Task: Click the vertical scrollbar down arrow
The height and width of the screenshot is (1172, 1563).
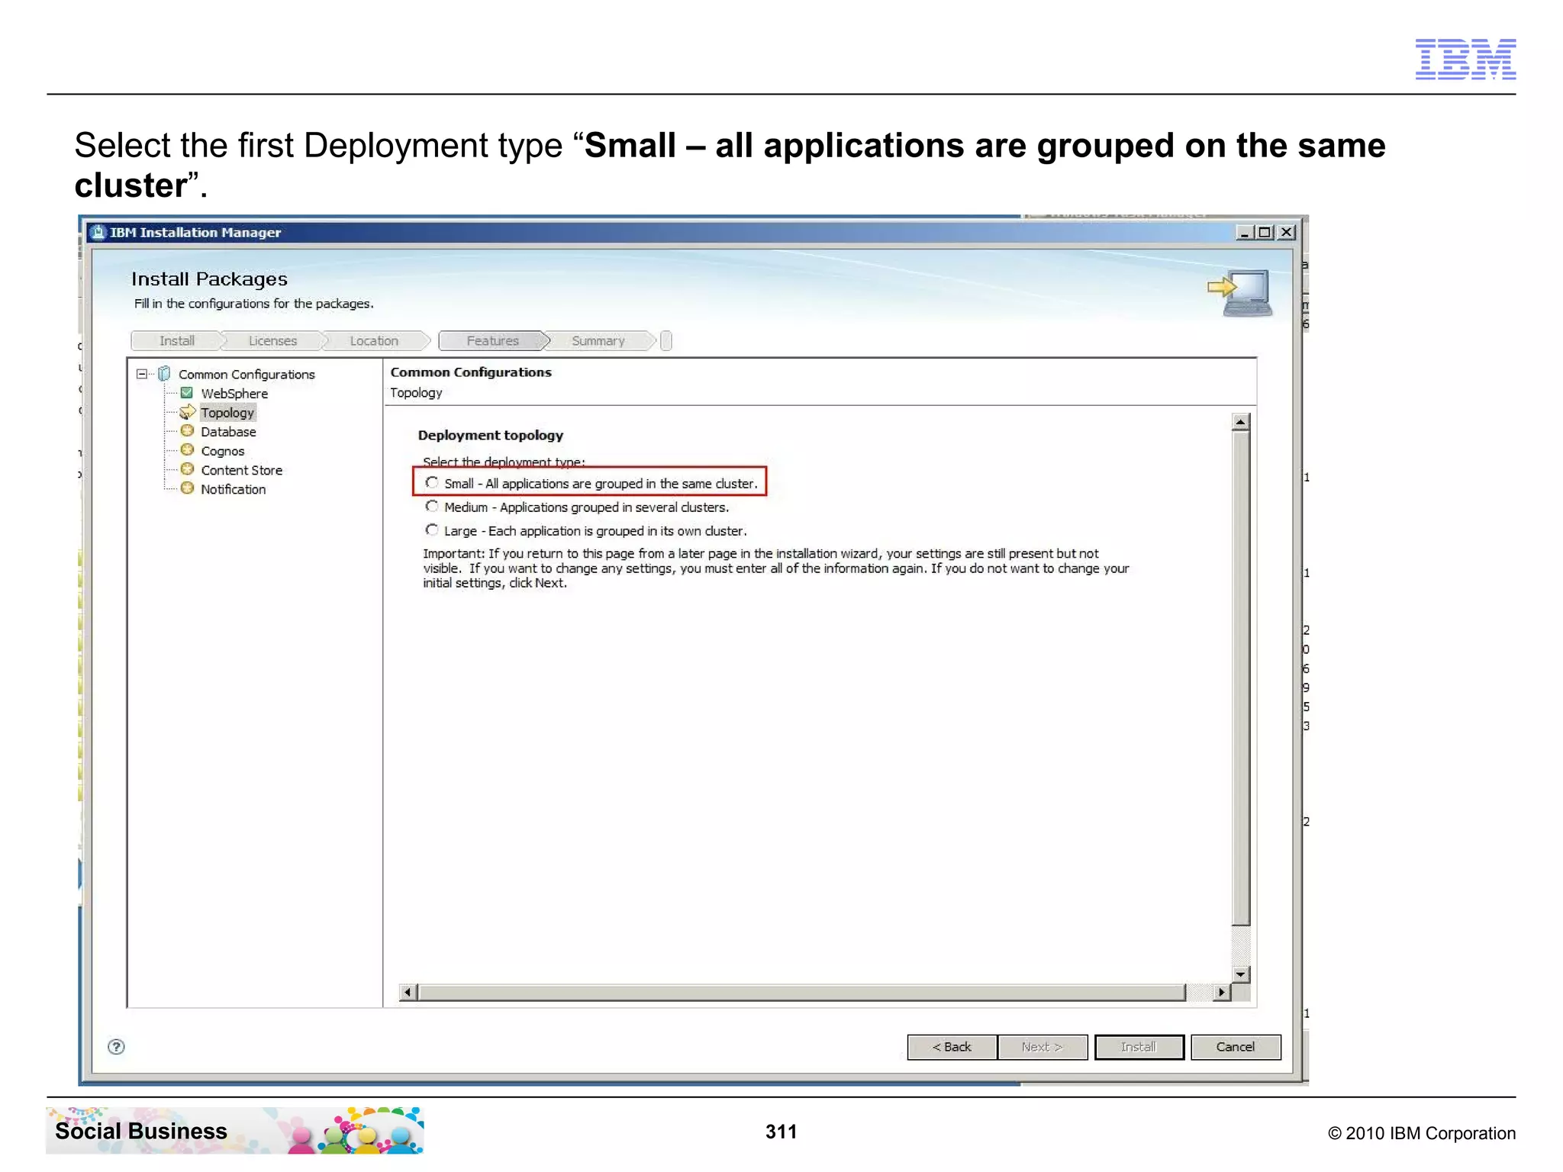Action: [1241, 974]
